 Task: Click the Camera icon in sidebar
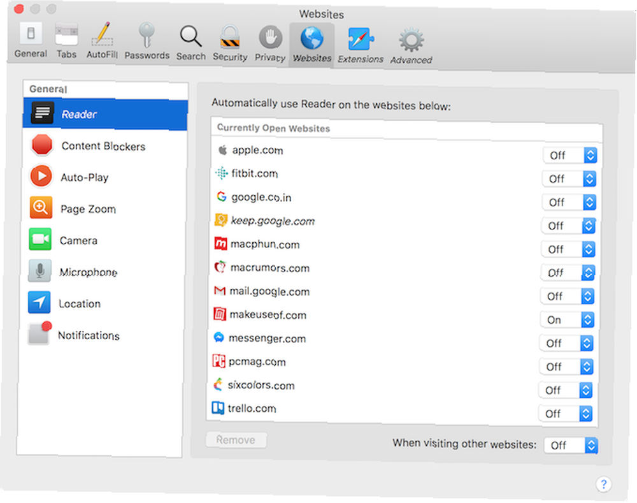pyautogui.click(x=40, y=239)
